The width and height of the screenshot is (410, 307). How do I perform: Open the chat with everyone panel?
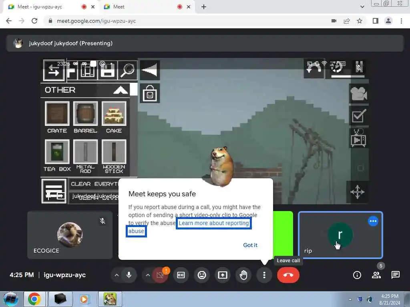pos(395,275)
